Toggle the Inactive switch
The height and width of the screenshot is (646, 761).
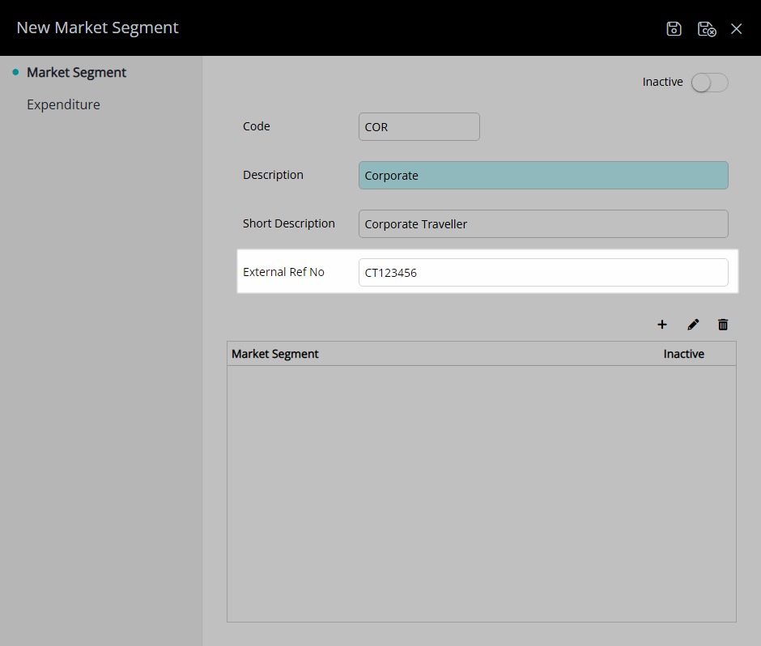tap(709, 83)
